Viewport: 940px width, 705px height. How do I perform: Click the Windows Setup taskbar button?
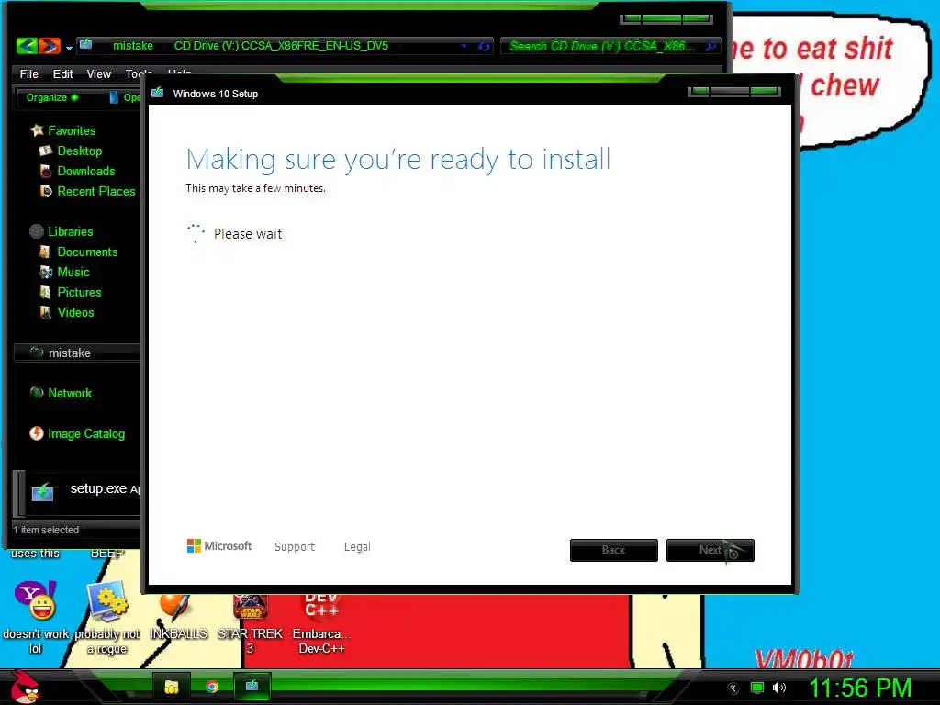click(252, 687)
